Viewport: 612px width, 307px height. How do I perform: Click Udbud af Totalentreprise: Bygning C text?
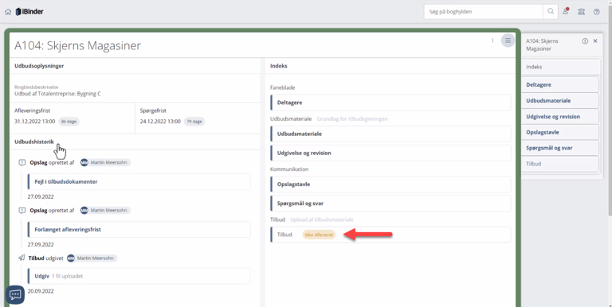[x=57, y=94]
